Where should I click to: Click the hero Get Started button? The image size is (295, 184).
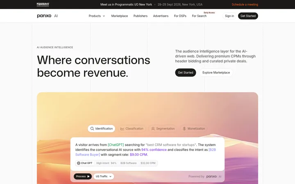click(186, 72)
